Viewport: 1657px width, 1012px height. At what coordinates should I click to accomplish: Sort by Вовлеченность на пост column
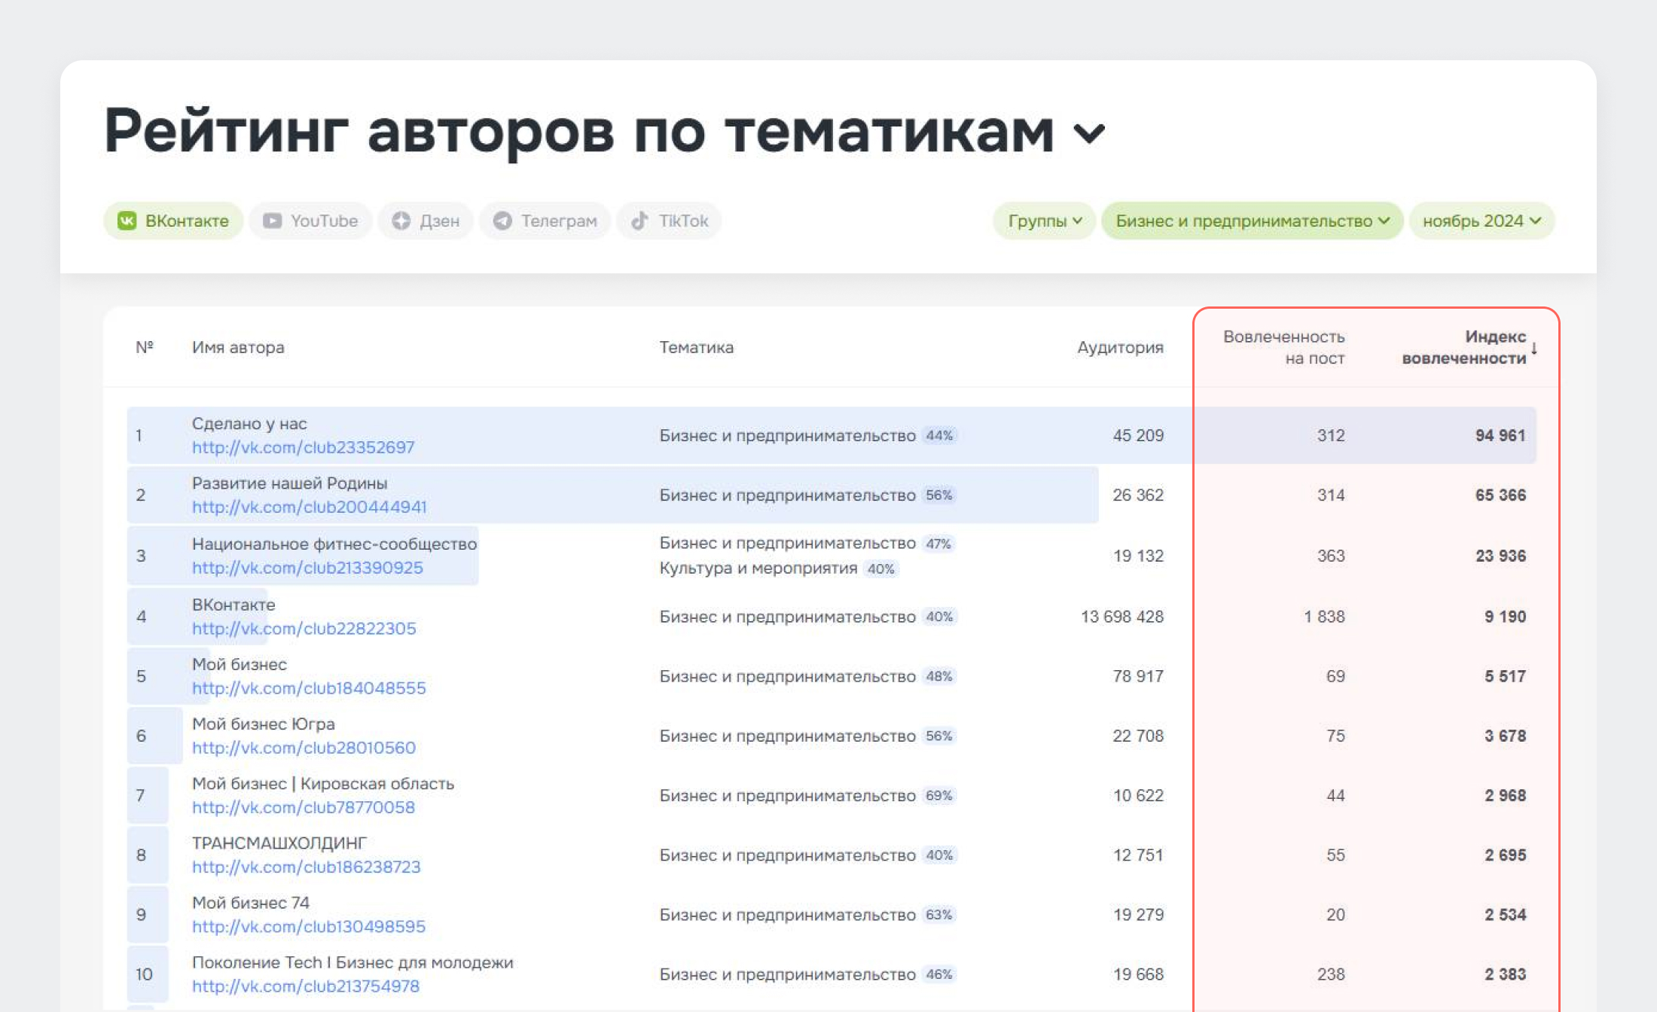(1284, 347)
